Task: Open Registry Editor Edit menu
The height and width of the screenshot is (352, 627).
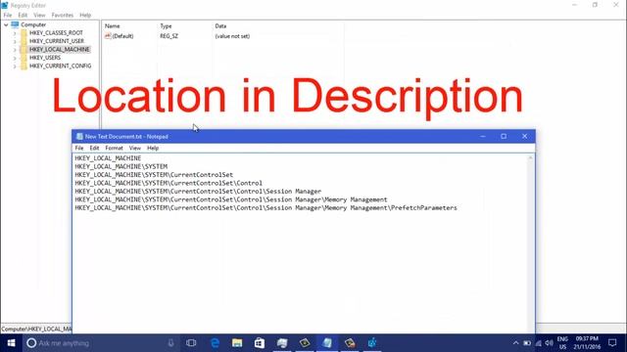Action: pyautogui.click(x=23, y=16)
